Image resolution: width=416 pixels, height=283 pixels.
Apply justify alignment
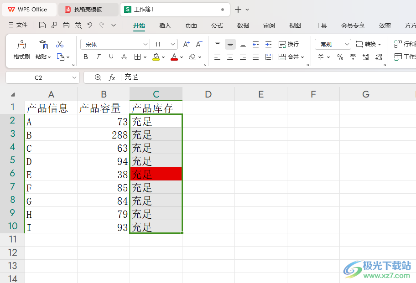coord(255,57)
